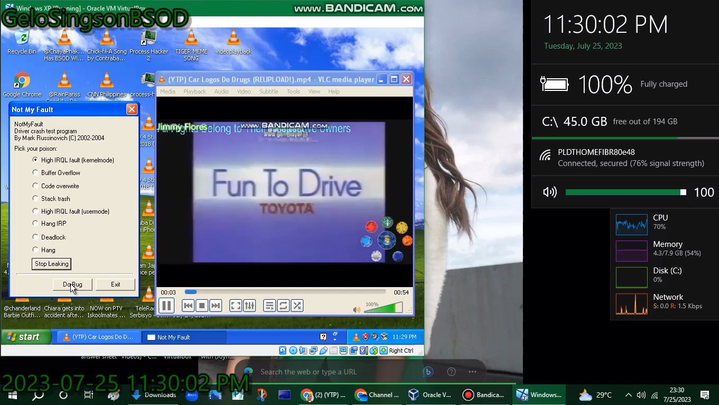Open Chick-fil-A Song desktop file

tap(106, 46)
